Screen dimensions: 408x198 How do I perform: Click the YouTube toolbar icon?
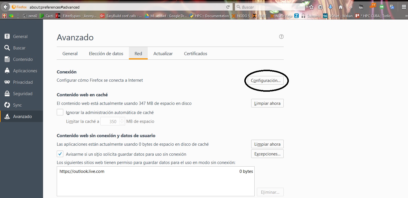point(361,7)
